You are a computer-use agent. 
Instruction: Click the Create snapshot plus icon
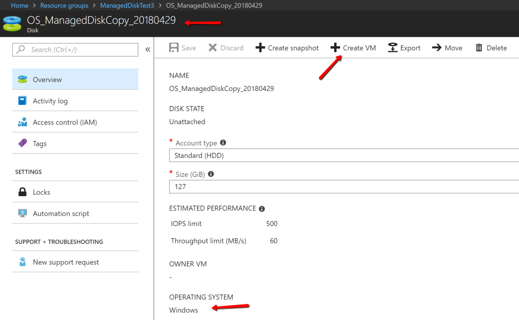[x=260, y=48]
